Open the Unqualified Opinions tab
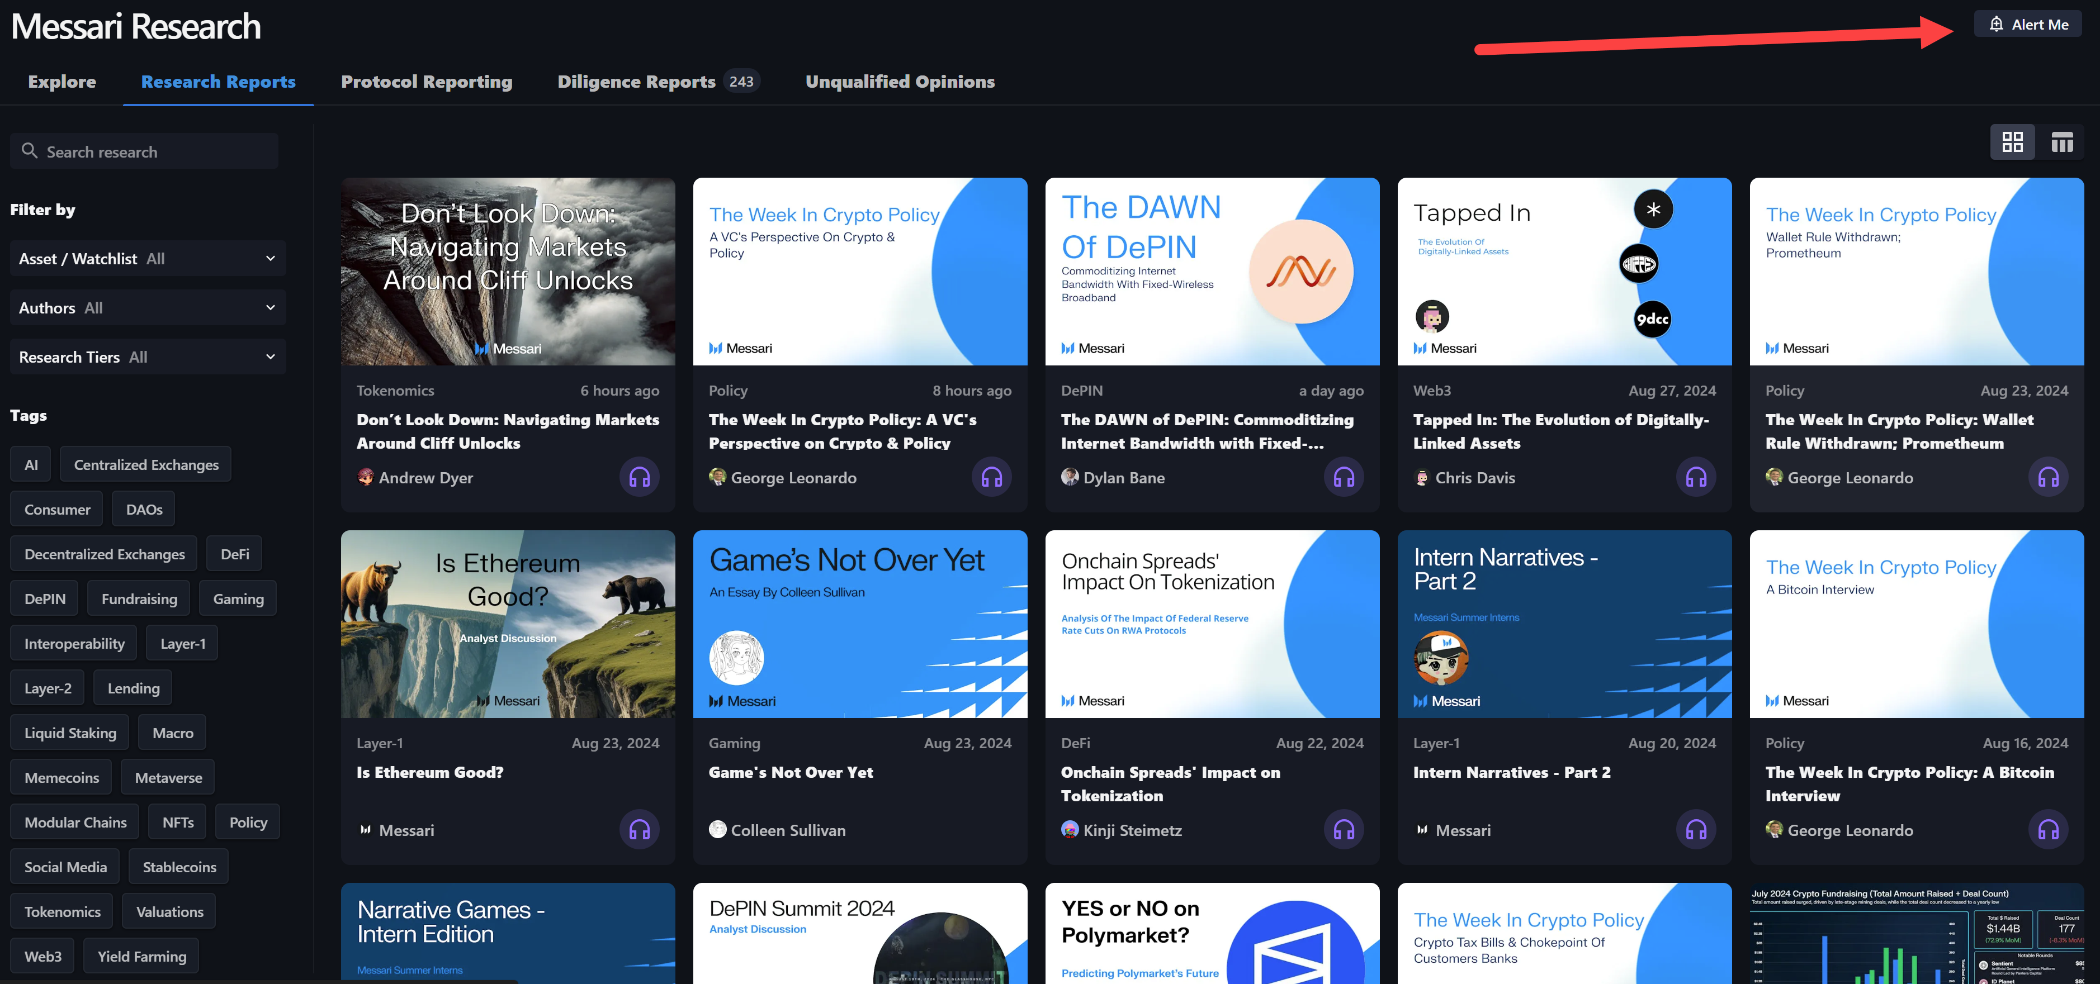 [x=900, y=82]
